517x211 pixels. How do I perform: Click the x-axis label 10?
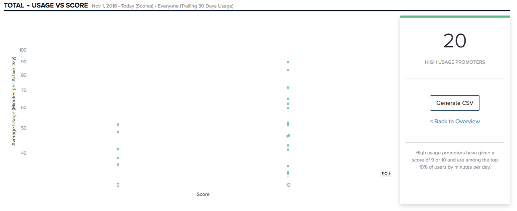(x=288, y=185)
